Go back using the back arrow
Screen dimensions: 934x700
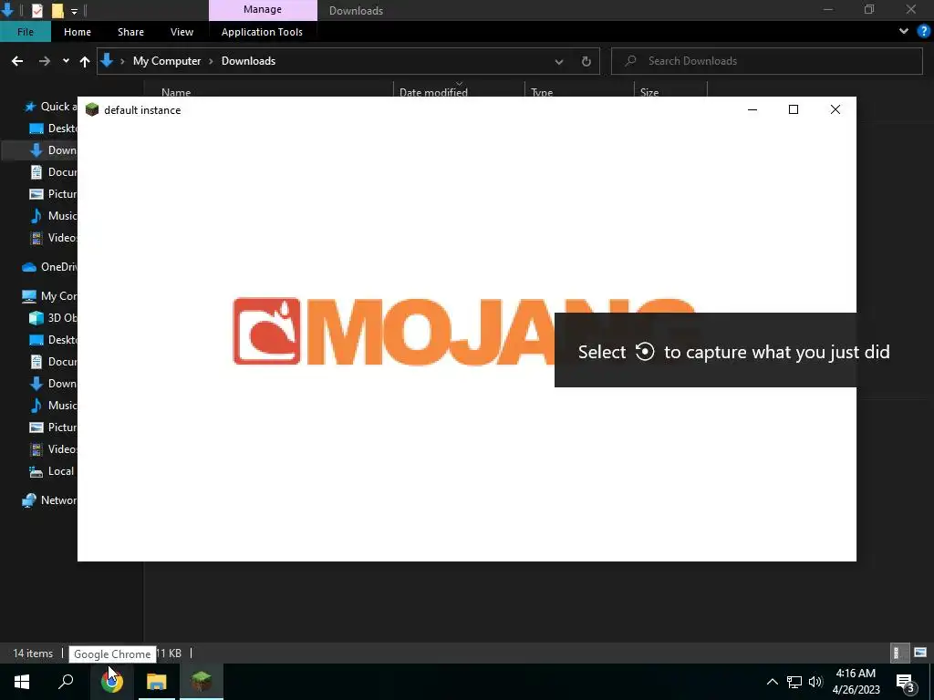click(17, 61)
